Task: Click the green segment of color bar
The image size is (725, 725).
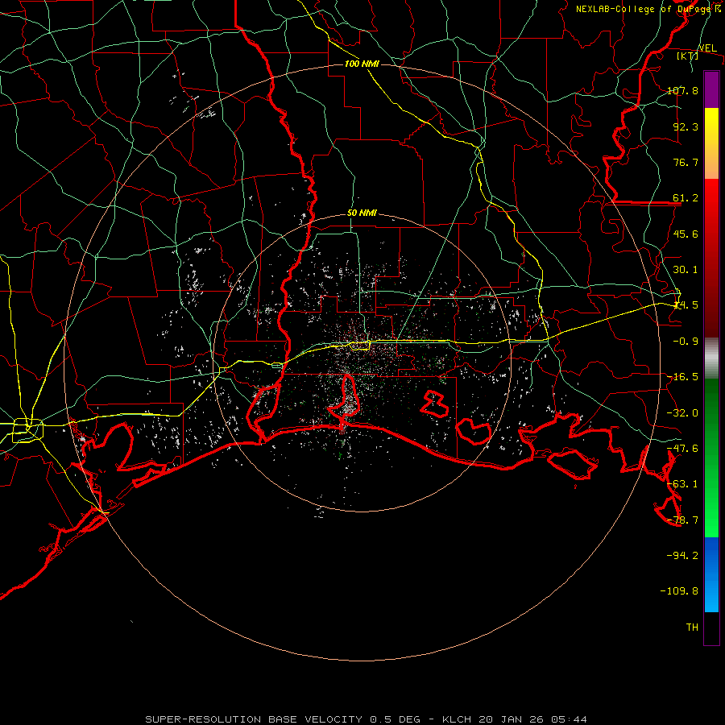Action: [711, 458]
